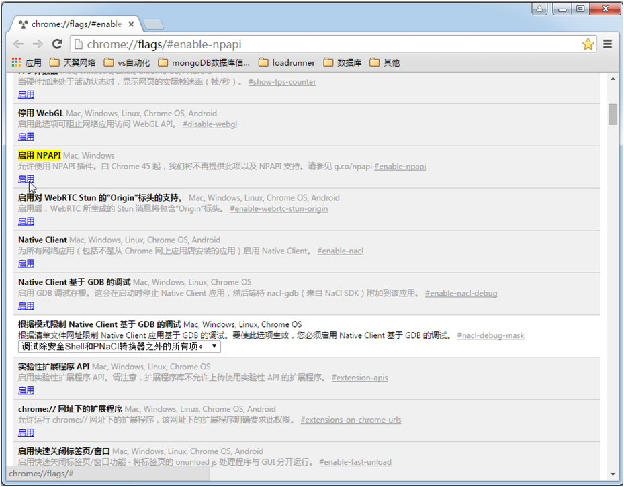Enable the Native Client flag
The image size is (624, 487).
click(x=26, y=263)
